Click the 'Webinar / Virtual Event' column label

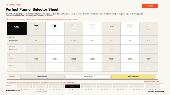pyautogui.click(x=111, y=31)
